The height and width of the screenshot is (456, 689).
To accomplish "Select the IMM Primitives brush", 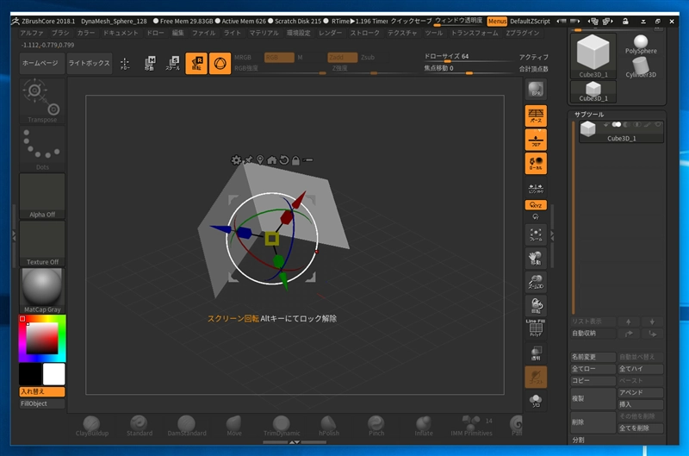I will click(471, 426).
